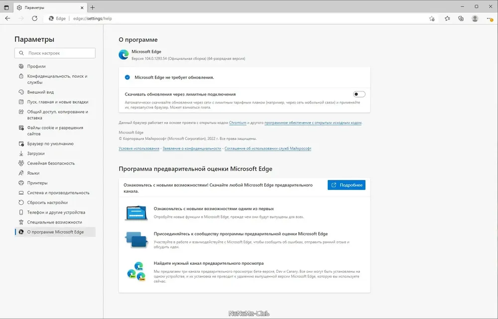Select Системa и производительность sidebar item
498x319 pixels.
coord(58,193)
